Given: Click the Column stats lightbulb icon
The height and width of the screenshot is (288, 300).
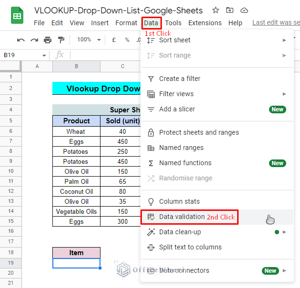Looking at the screenshot, I should [x=151, y=201].
